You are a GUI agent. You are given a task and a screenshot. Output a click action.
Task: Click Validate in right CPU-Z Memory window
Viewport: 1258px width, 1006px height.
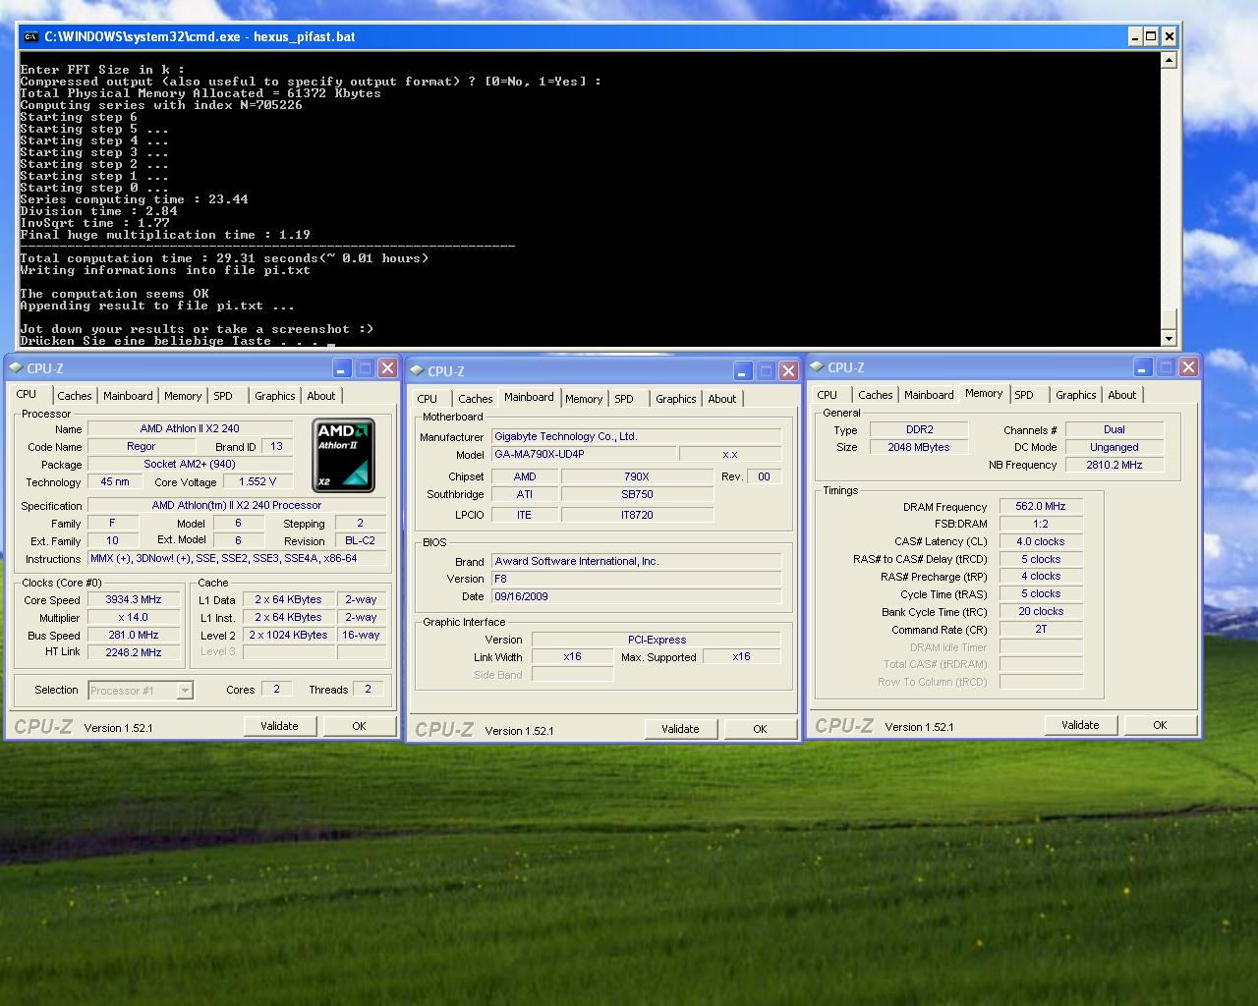[1080, 725]
